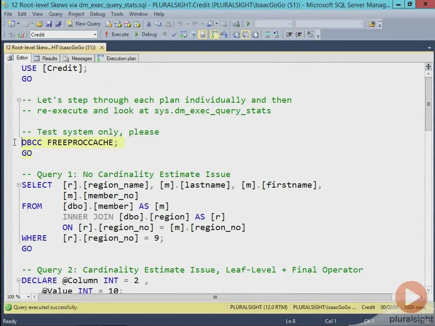Viewport: 435px width, 326px height.
Task: Toggle IntelliSense Enabled button
Action: [203, 35]
